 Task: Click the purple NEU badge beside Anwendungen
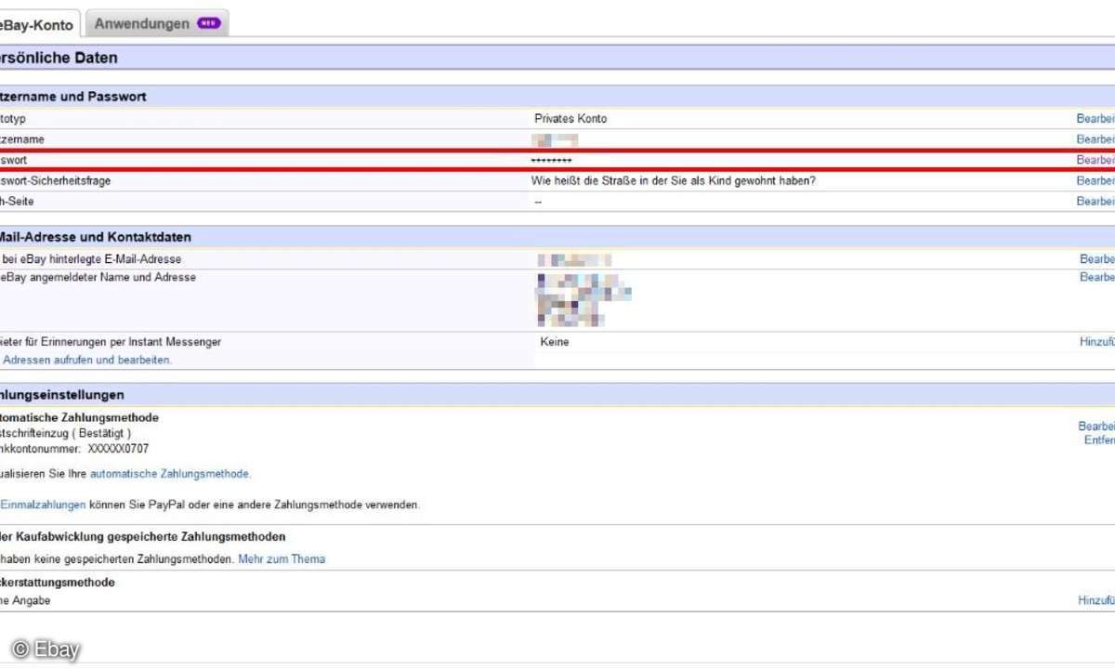coord(209,23)
